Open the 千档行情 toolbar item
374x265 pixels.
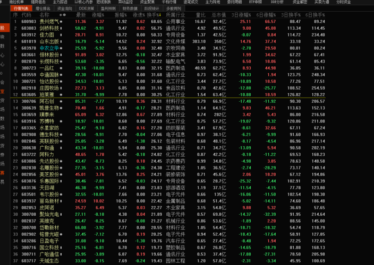(x=169, y=2)
